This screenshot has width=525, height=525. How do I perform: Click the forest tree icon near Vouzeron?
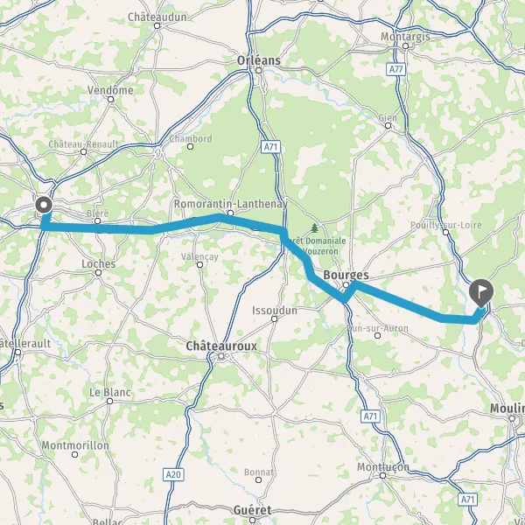(x=314, y=228)
